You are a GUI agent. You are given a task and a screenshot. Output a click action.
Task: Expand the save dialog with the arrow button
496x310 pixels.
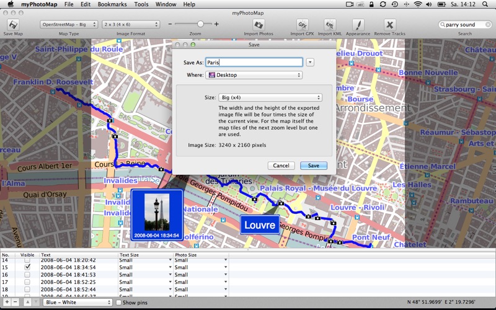(x=310, y=63)
